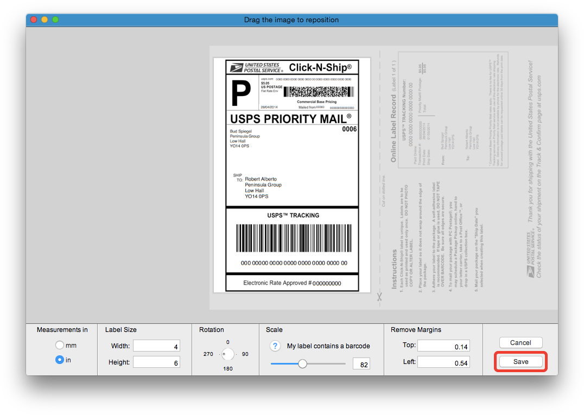Click the green zoom window button

55,20
